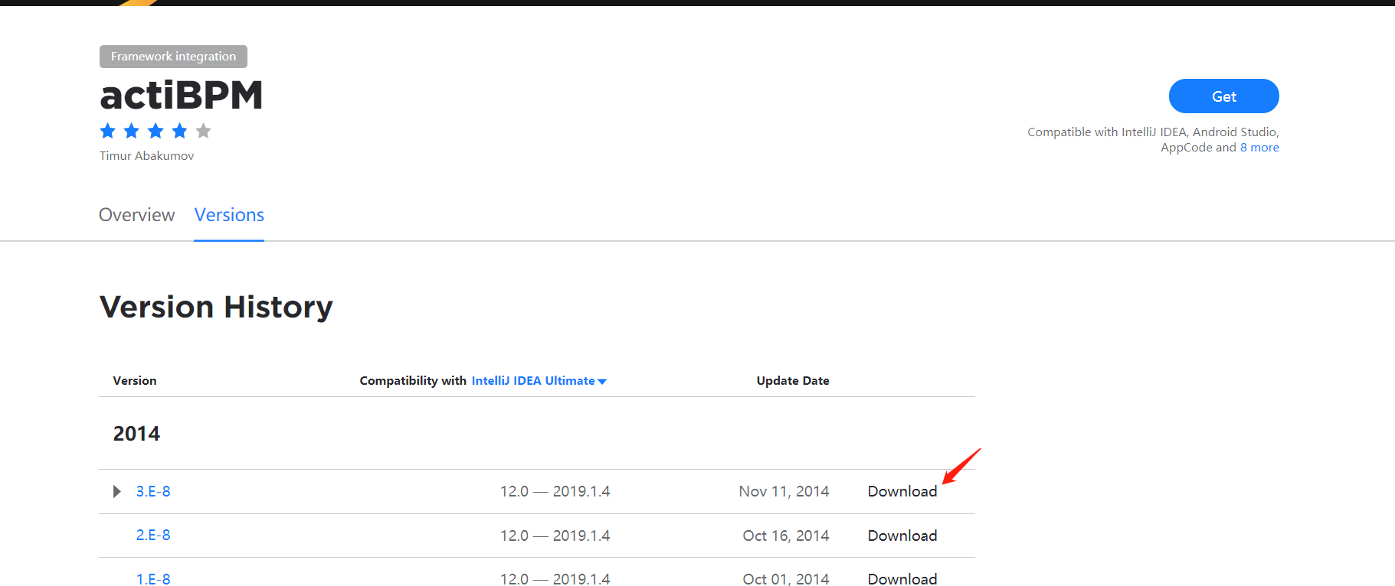This screenshot has height=586, width=1395.
Task: Click the blue Get button
Action: coord(1223,96)
